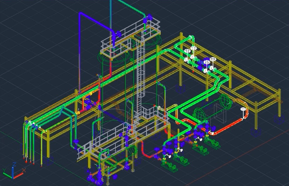This screenshot has width=289, height=186.
Task: Pick the rightmost green pump in the pump row
Action: pyautogui.click(x=212, y=144)
